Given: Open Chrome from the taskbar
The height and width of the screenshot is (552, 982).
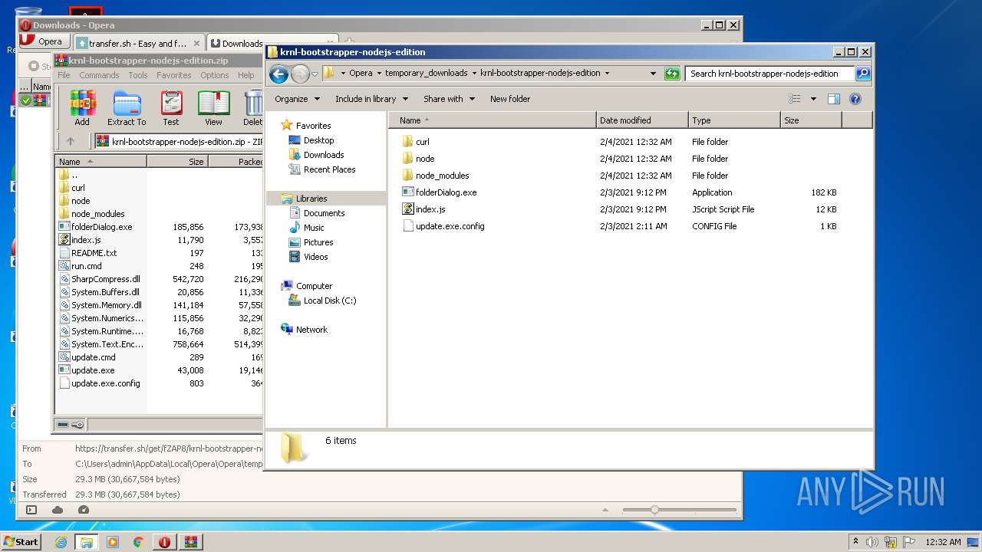Looking at the screenshot, I should pyautogui.click(x=139, y=542).
